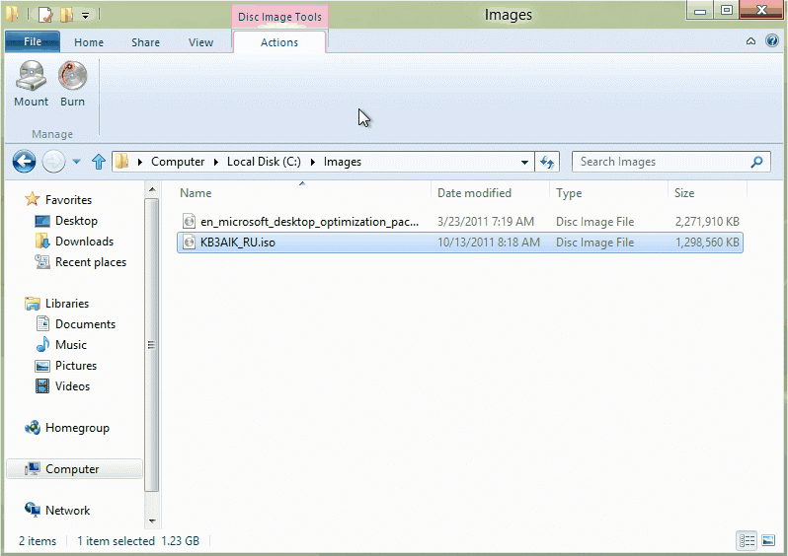Click the 1,298,560 KB size cell
This screenshot has height=556, width=788.
tap(707, 243)
